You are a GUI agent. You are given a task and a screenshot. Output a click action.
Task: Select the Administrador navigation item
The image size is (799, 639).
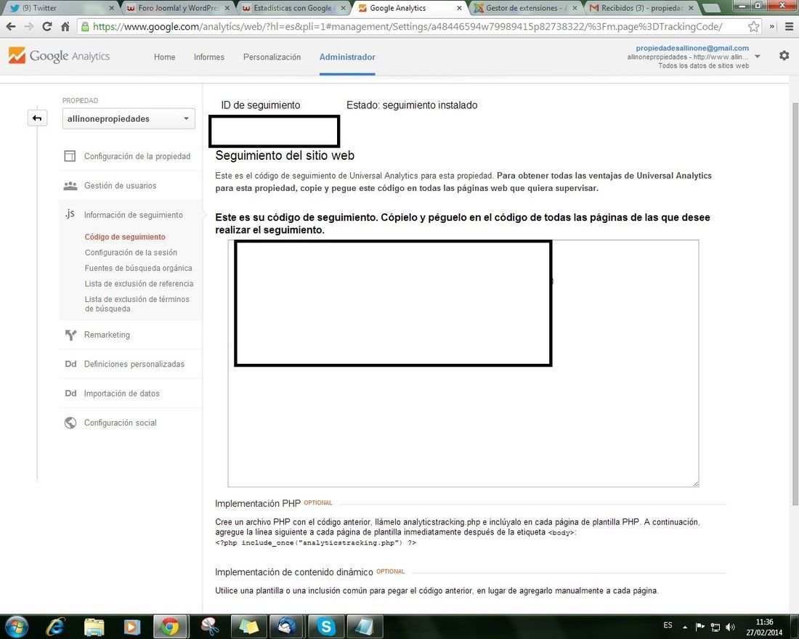pos(347,57)
